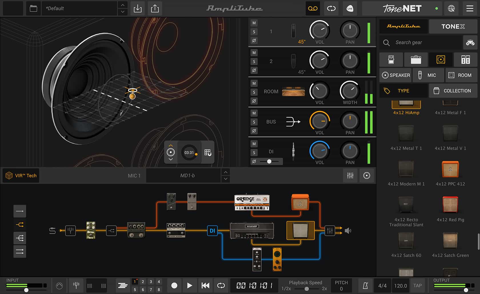This screenshot has width=480, height=294.
Task: Click the Looper tape icon in top bar
Action: tap(313, 9)
